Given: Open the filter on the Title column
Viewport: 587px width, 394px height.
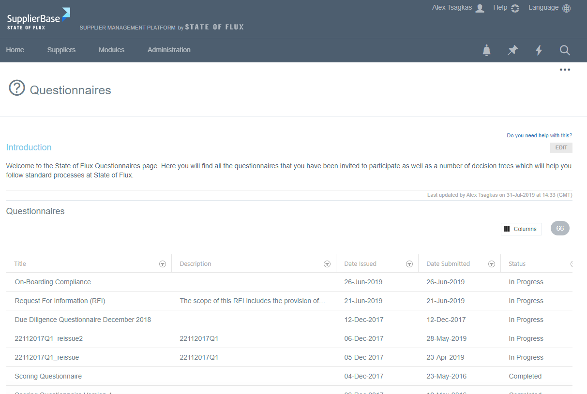Looking at the screenshot, I should (x=163, y=263).
